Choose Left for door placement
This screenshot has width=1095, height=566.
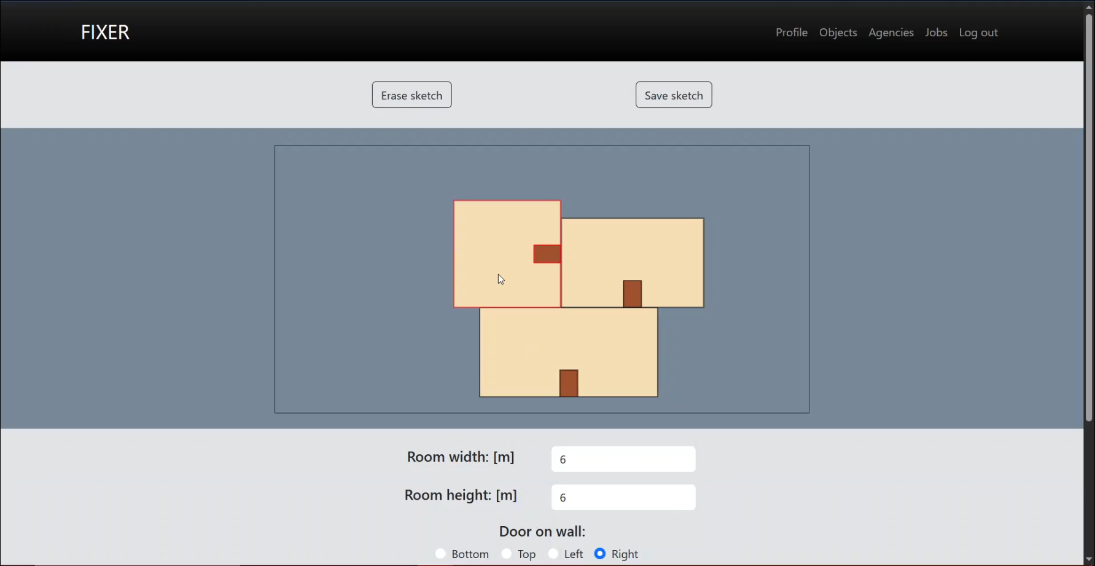pyautogui.click(x=553, y=553)
